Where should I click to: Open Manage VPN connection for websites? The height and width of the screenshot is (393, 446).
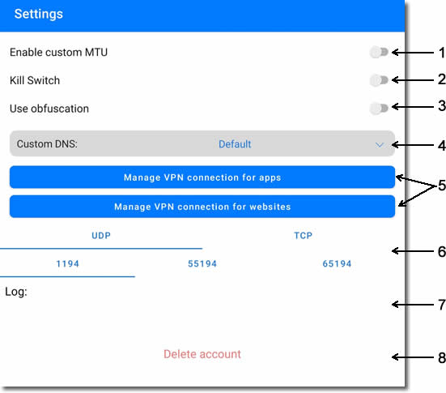pyautogui.click(x=202, y=207)
